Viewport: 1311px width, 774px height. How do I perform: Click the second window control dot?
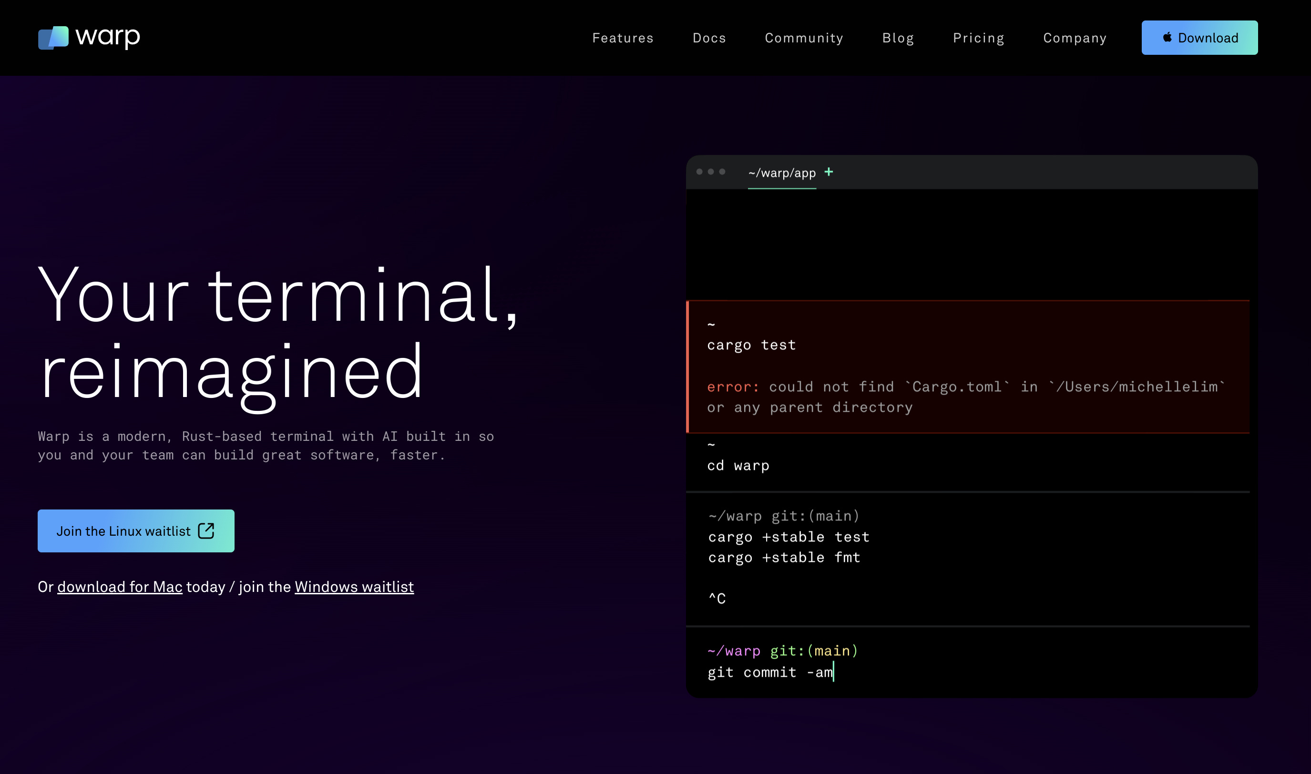[x=710, y=172]
